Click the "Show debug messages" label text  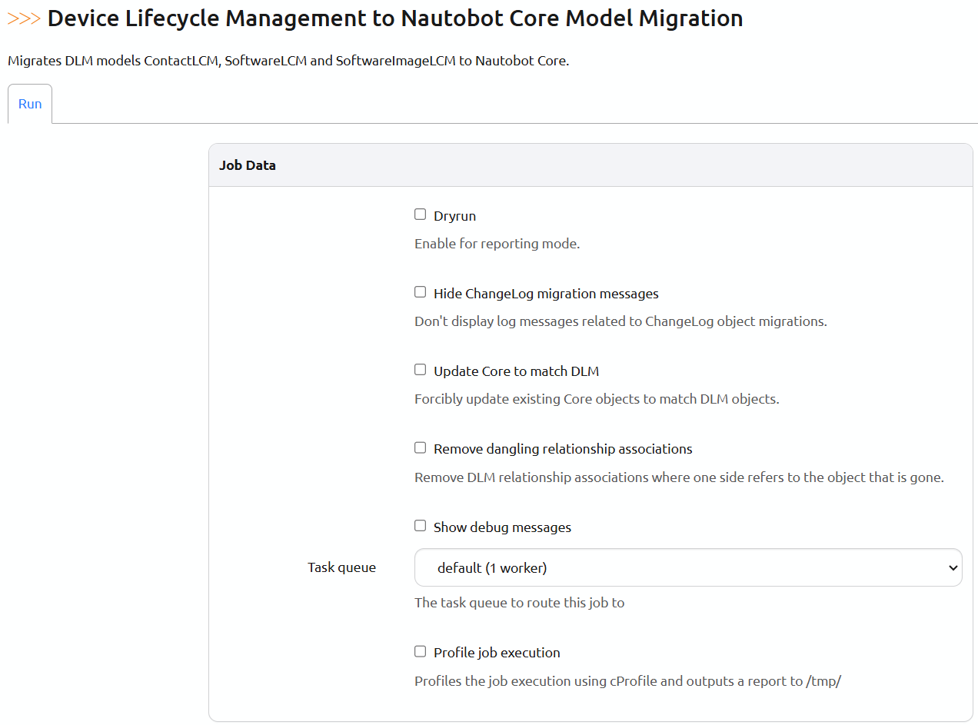click(502, 527)
